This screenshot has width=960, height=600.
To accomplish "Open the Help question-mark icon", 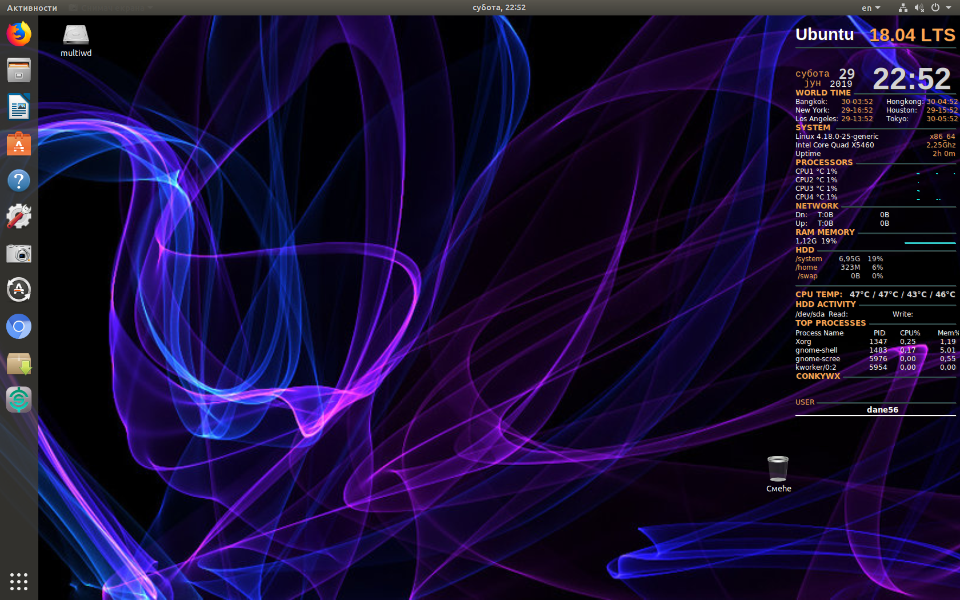I will (x=19, y=181).
